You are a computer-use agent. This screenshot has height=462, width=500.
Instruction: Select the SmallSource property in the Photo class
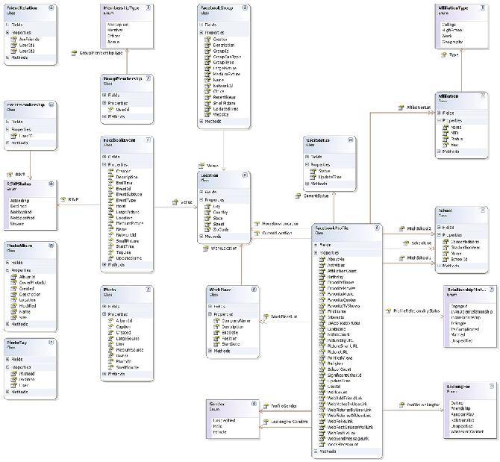(127, 367)
